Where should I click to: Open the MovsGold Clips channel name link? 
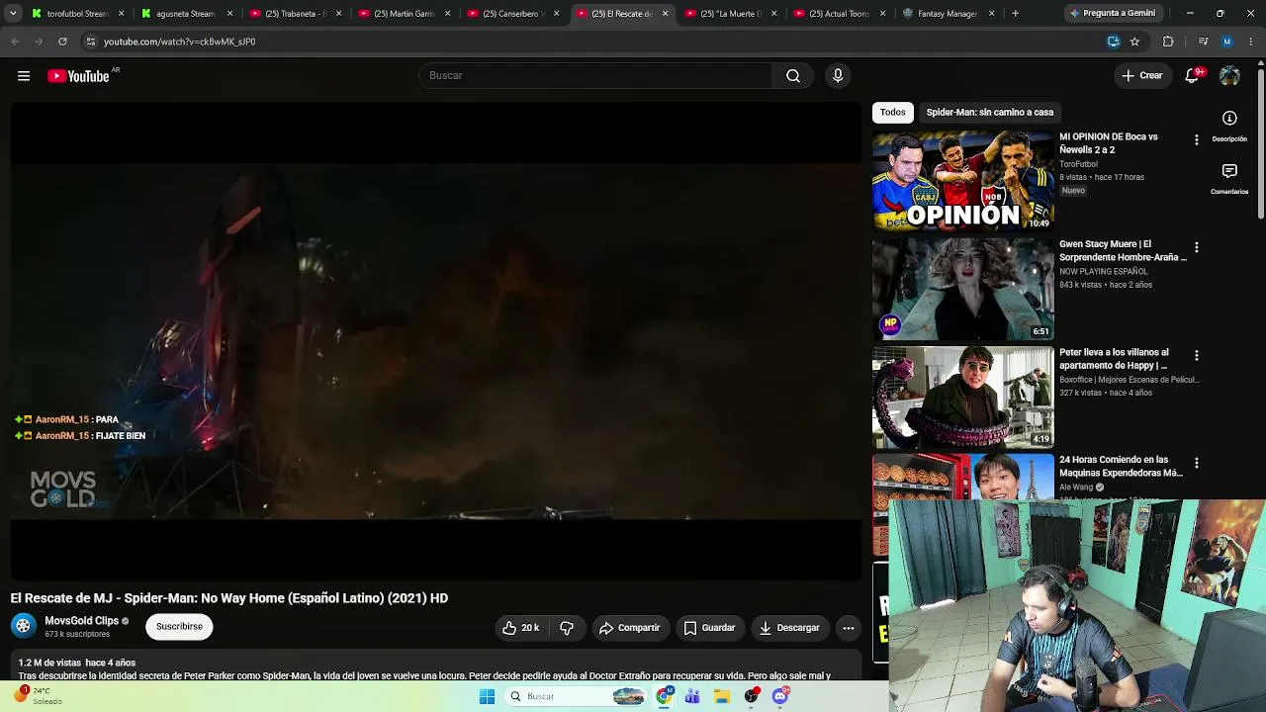click(x=81, y=621)
